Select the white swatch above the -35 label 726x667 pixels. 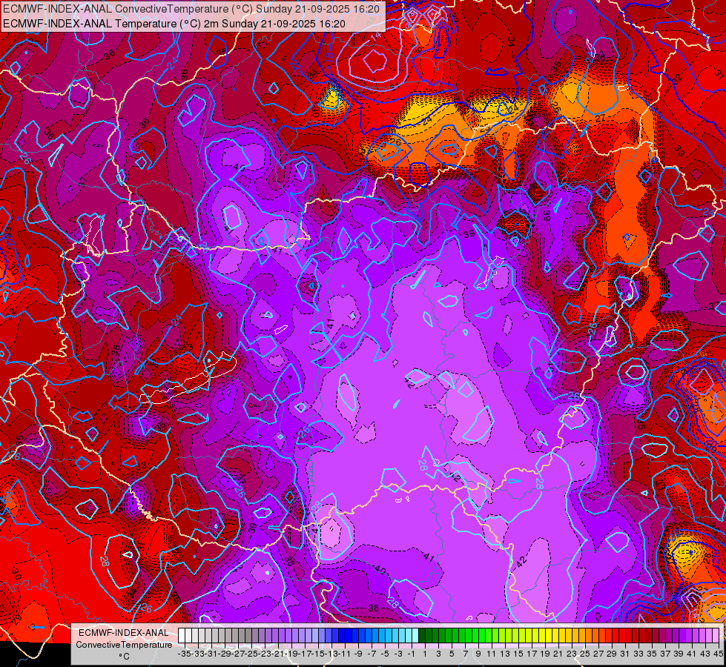[182, 635]
